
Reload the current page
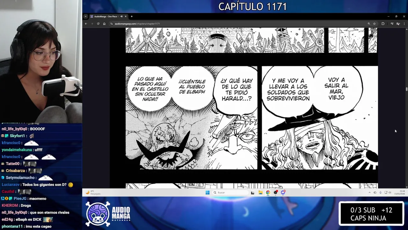[x=98, y=24]
